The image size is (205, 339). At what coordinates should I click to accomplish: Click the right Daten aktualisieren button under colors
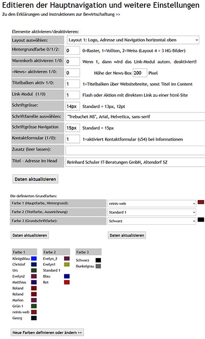click(127, 235)
